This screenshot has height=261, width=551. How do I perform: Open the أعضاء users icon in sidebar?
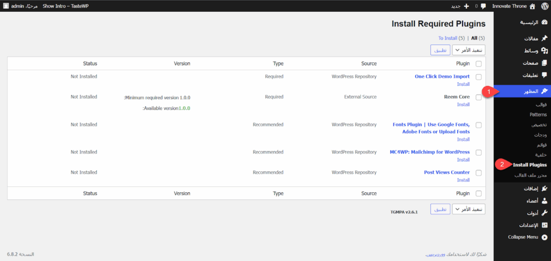pos(545,201)
